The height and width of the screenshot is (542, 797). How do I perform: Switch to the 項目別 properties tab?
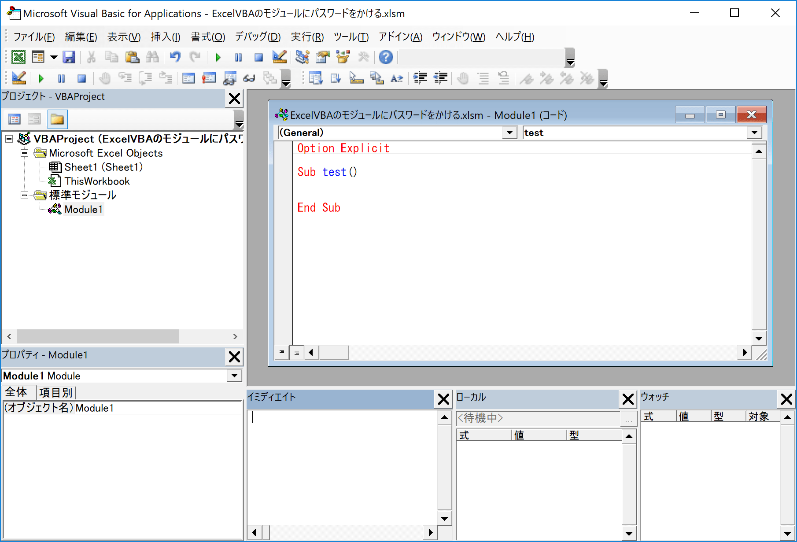pos(55,392)
